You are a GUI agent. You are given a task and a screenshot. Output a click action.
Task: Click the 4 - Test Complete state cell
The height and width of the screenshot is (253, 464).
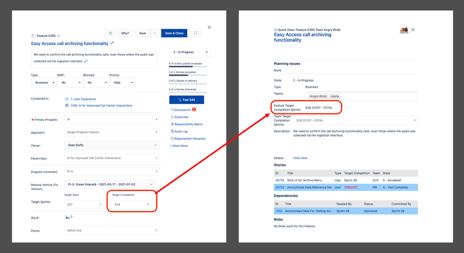point(395,187)
